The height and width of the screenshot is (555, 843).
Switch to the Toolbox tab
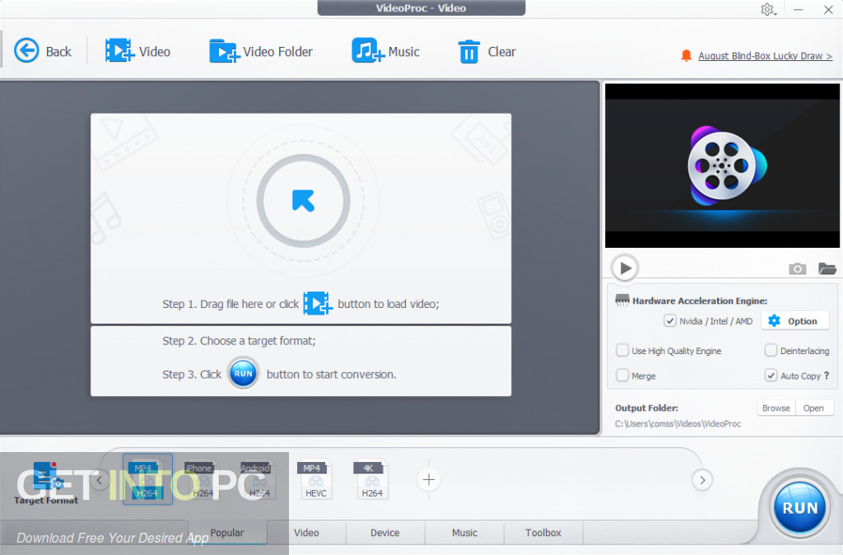tap(543, 533)
